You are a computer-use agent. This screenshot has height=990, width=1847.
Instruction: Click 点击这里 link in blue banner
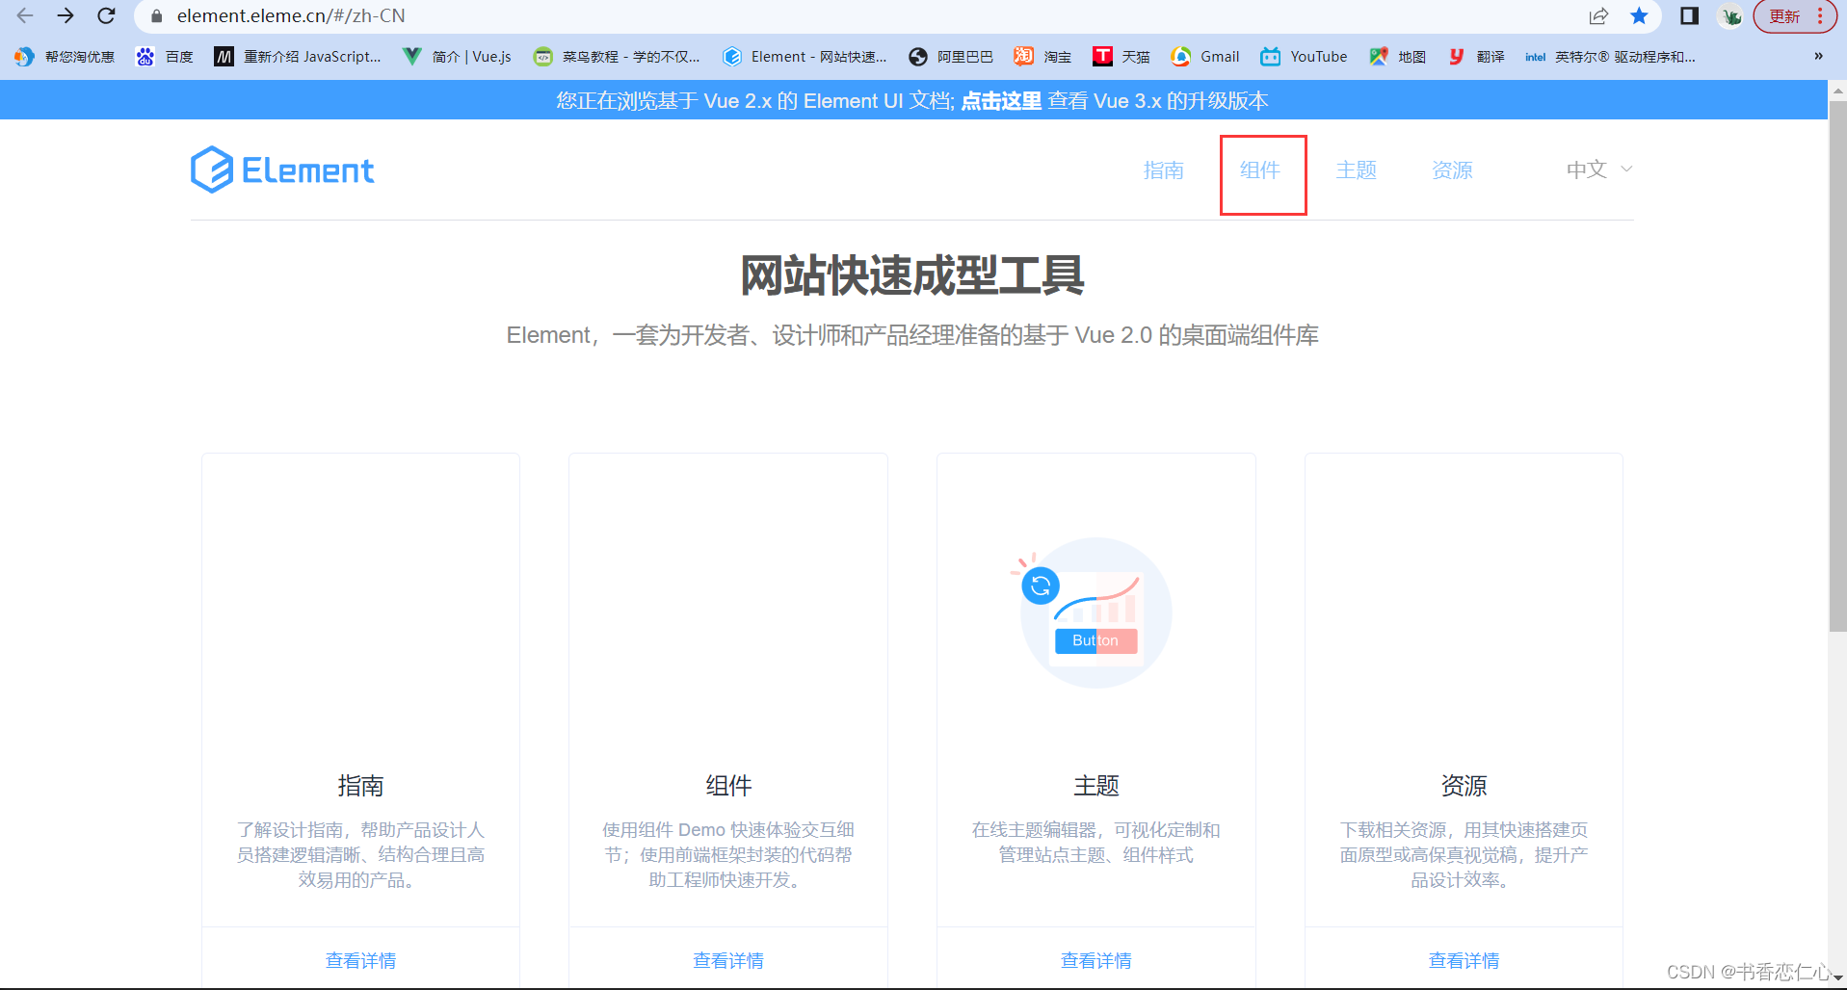point(1001,101)
